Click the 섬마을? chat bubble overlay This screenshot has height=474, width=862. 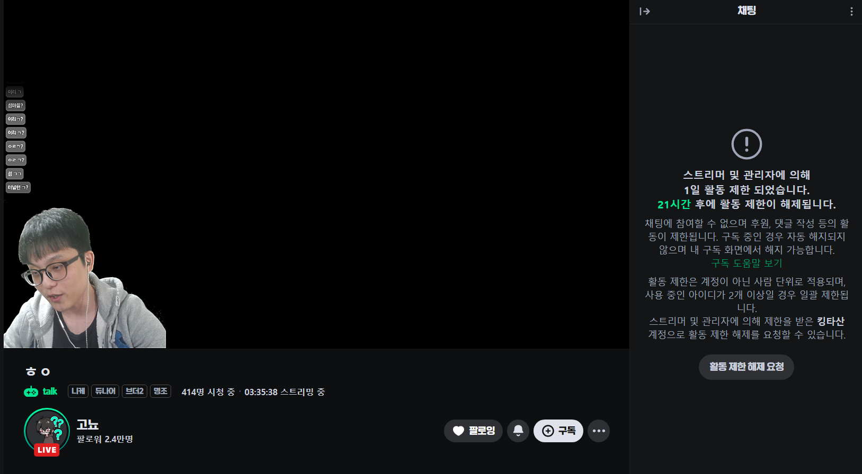coord(15,105)
